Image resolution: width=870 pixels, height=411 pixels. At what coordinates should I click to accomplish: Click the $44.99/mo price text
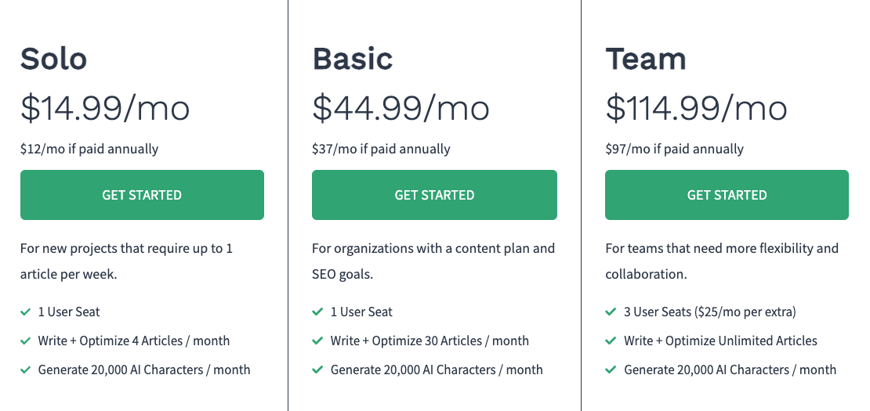click(x=401, y=108)
